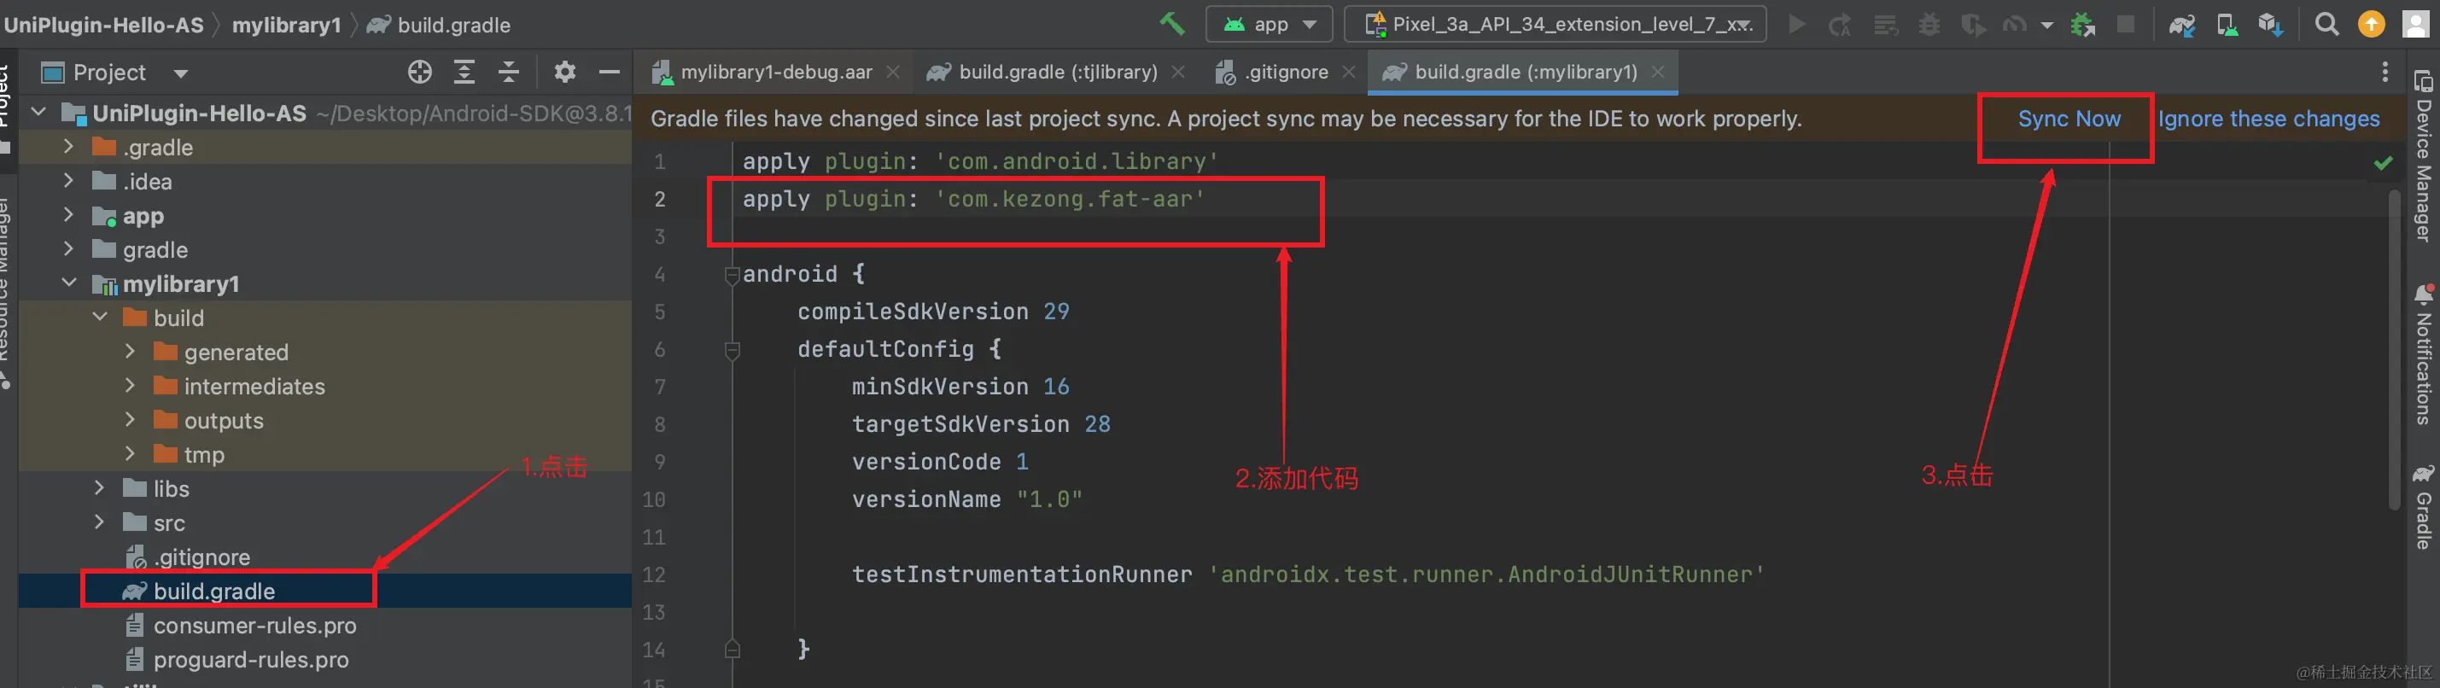Close the .gitignore editor tab
This screenshot has width=2440, height=688.
[1349, 72]
